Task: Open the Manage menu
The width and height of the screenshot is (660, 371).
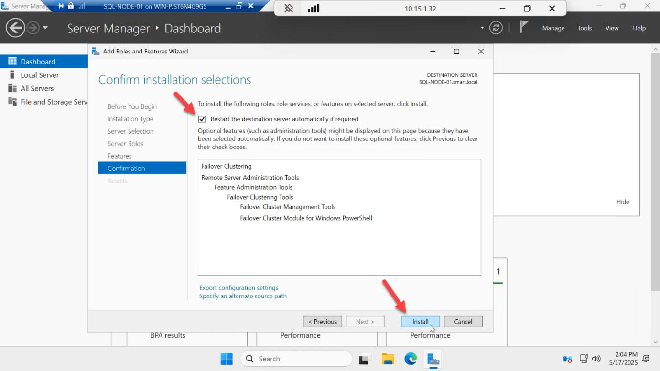Action: [553, 28]
